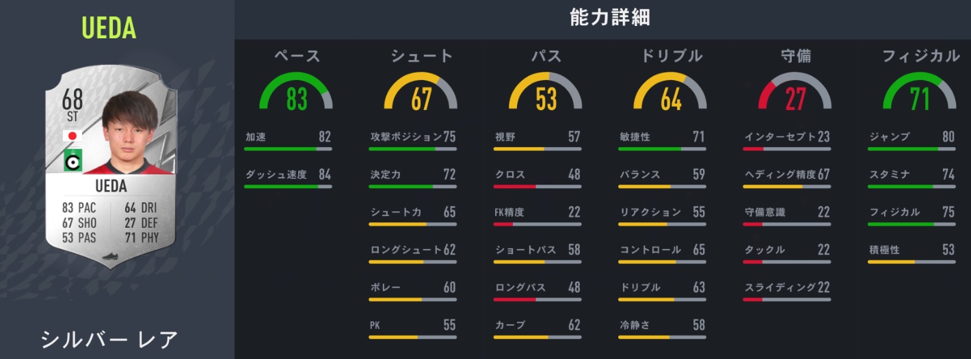Viewport: 971px width, 359px height.
Task: Select the 能力詳細 header tab
Action: pyautogui.click(x=609, y=18)
